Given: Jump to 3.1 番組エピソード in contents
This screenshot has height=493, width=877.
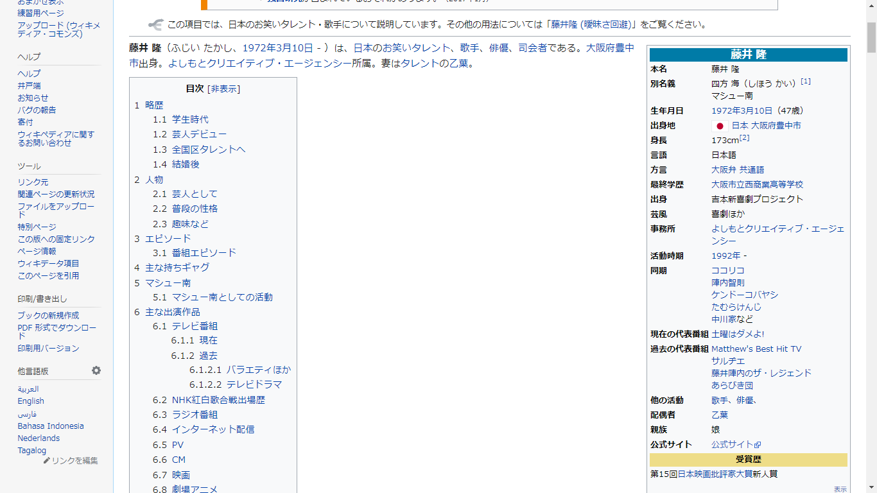Looking at the screenshot, I should click(x=195, y=253).
